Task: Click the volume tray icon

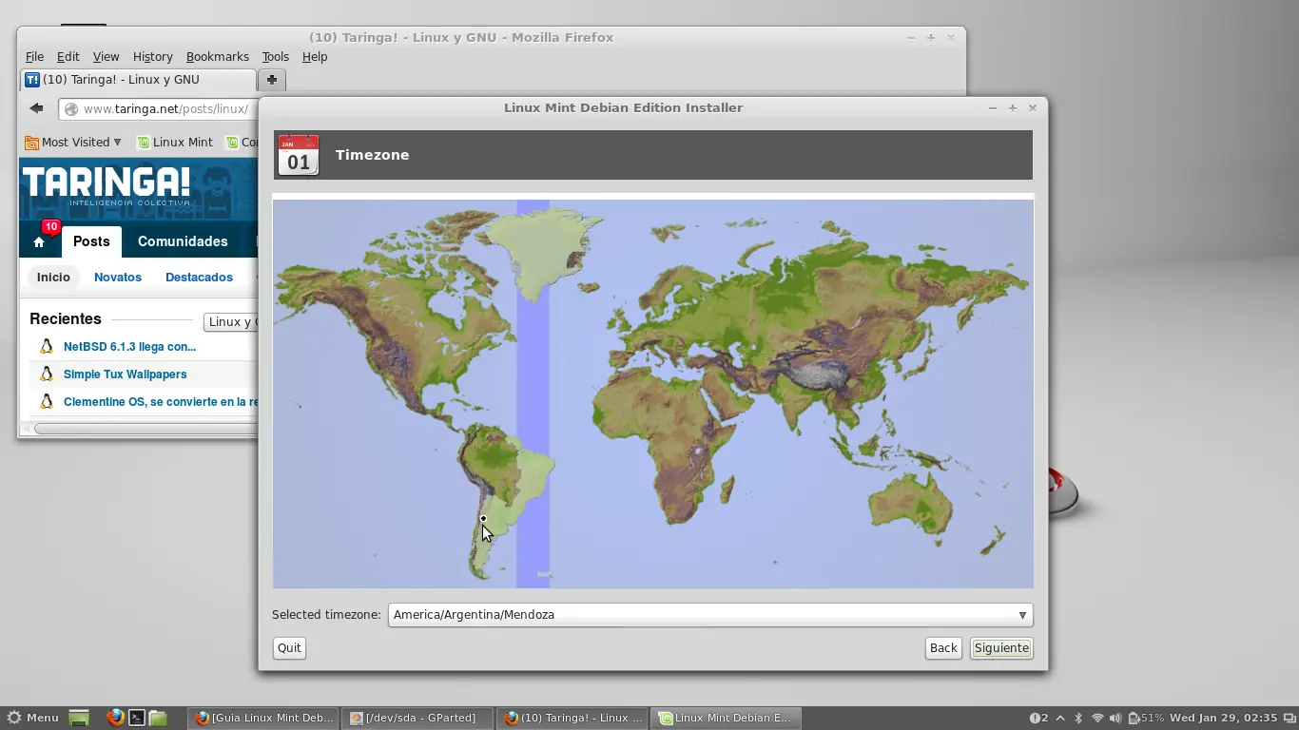Action: tap(1115, 718)
